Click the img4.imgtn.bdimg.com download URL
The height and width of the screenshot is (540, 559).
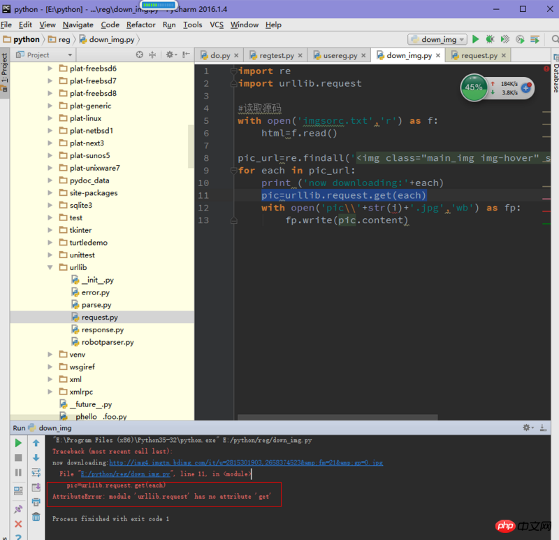pos(245,463)
